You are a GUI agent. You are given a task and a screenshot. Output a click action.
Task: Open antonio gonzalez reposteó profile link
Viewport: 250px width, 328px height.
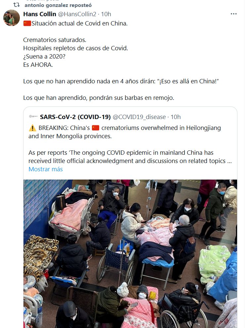point(58,5)
